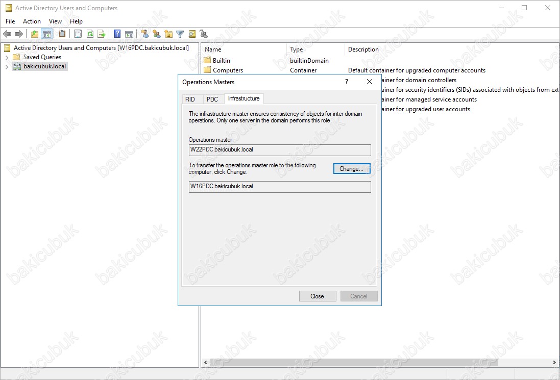Switch to the PDC tab
Viewport: 560px width, 380px height.
[x=212, y=99]
